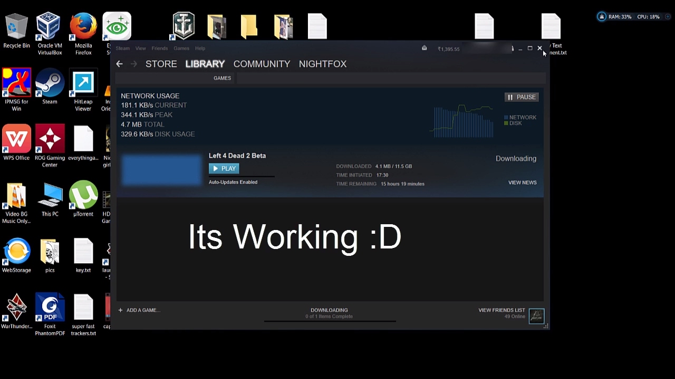The width and height of the screenshot is (675, 379).
Task: Launch µTorrent desktop shortcut
Action: click(83, 200)
